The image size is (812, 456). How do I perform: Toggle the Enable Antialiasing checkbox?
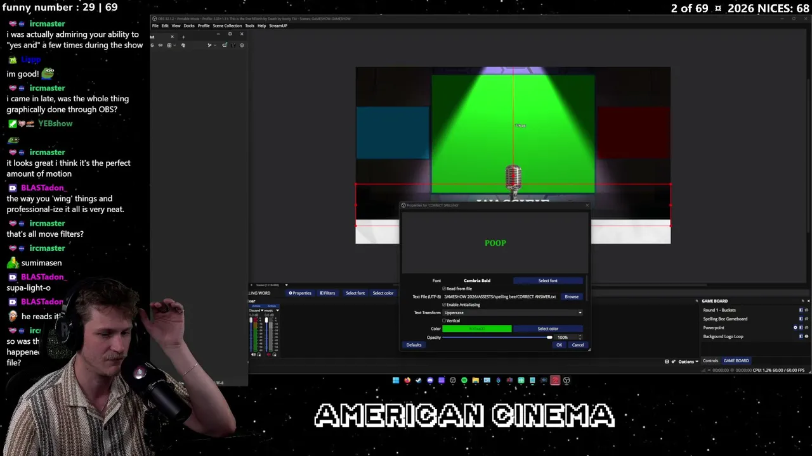(444, 305)
